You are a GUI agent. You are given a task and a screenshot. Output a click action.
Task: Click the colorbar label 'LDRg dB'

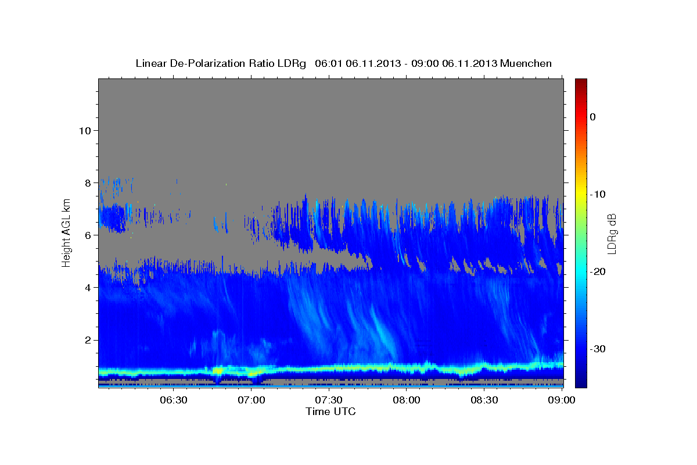coord(611,233)
